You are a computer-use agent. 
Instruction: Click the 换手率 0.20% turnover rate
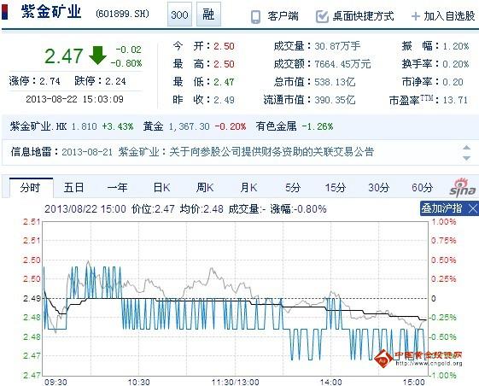pos(455,64)
